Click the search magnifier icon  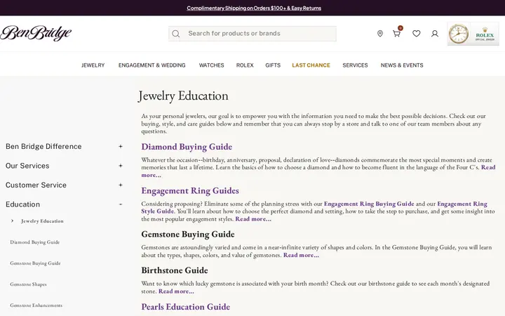click(175, 34)
